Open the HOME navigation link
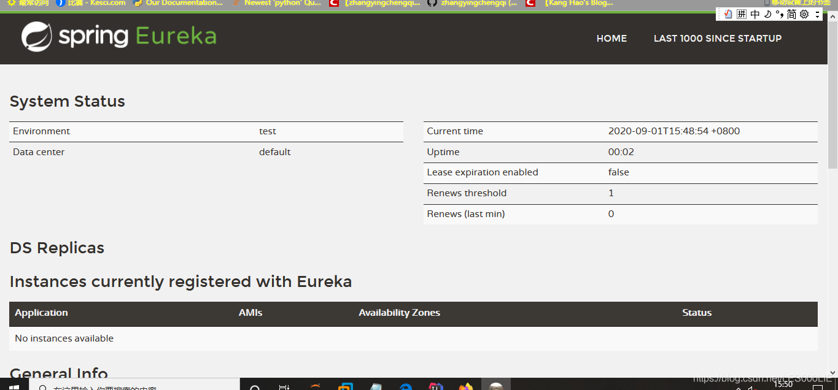The width and height of the screenshot is (838, 390). (x=611, y=38)
